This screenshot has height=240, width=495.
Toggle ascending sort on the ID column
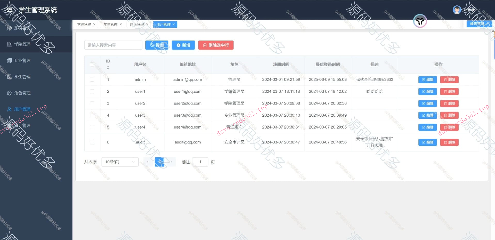pyautogui.click(x=108, y=67)
